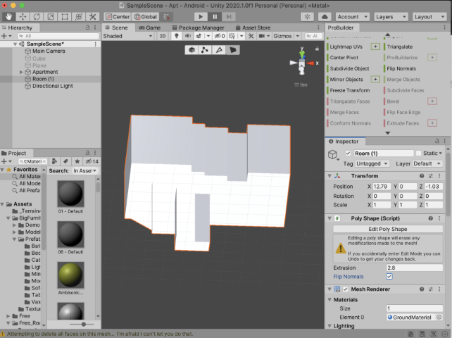Select ProBuilder Vertex selection mode icon

204,49
